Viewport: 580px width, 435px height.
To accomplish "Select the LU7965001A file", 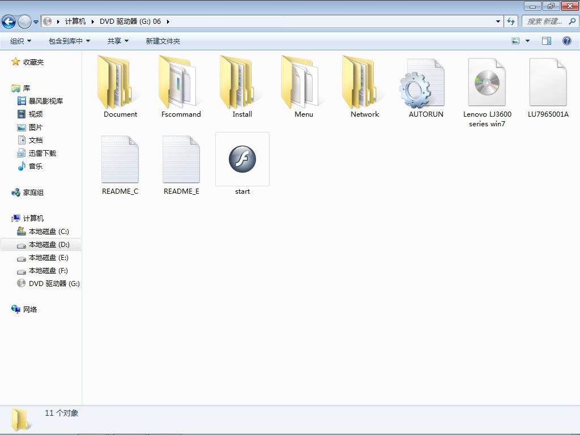I will (x=548, y=87).
